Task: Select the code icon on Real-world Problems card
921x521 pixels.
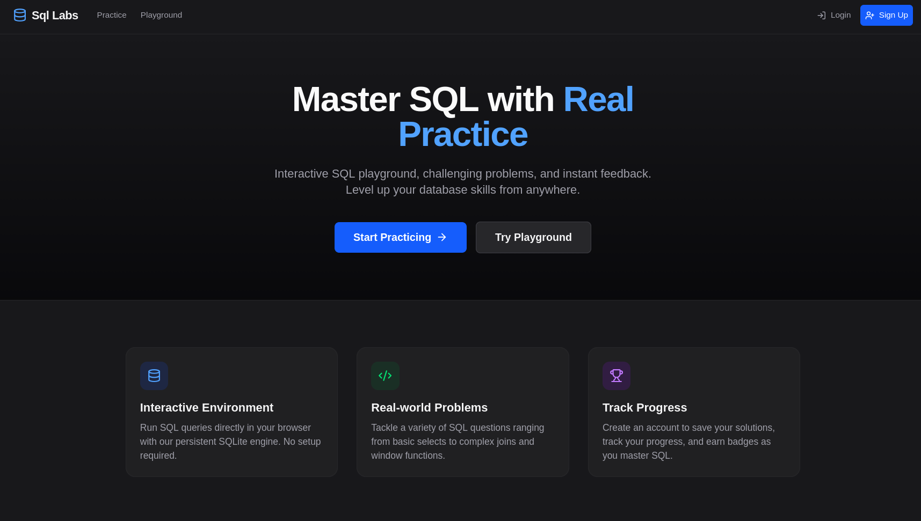Action: (385, 376)
